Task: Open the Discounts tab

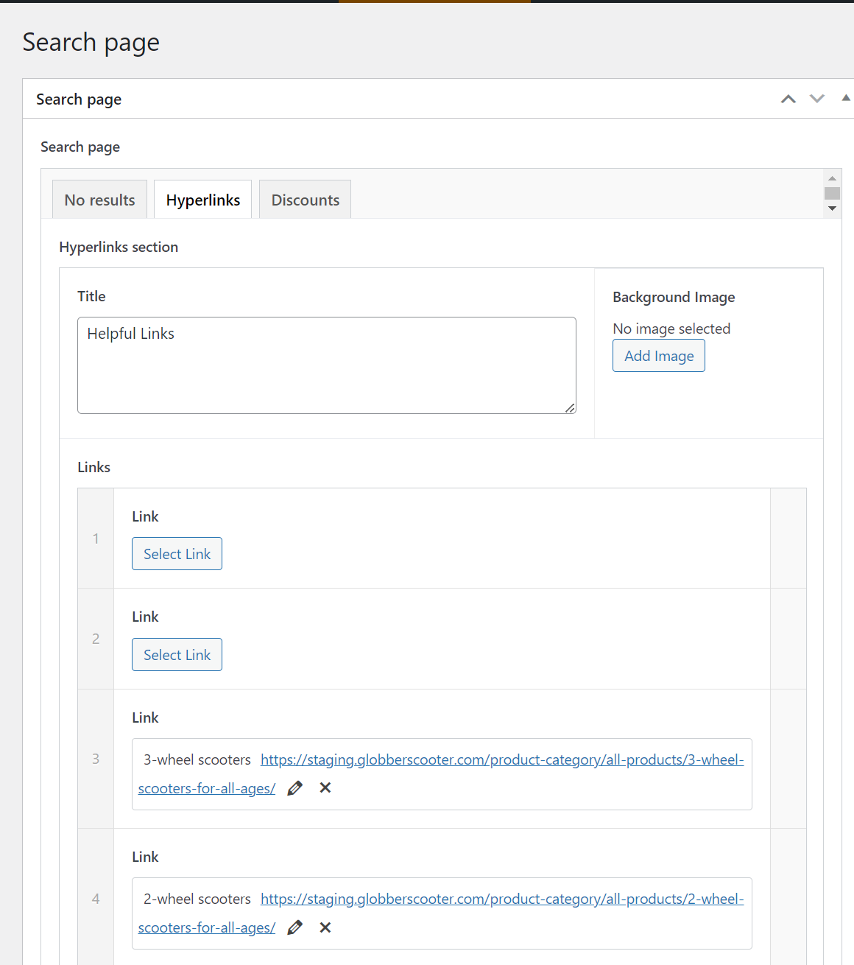Action: (305, 199)
